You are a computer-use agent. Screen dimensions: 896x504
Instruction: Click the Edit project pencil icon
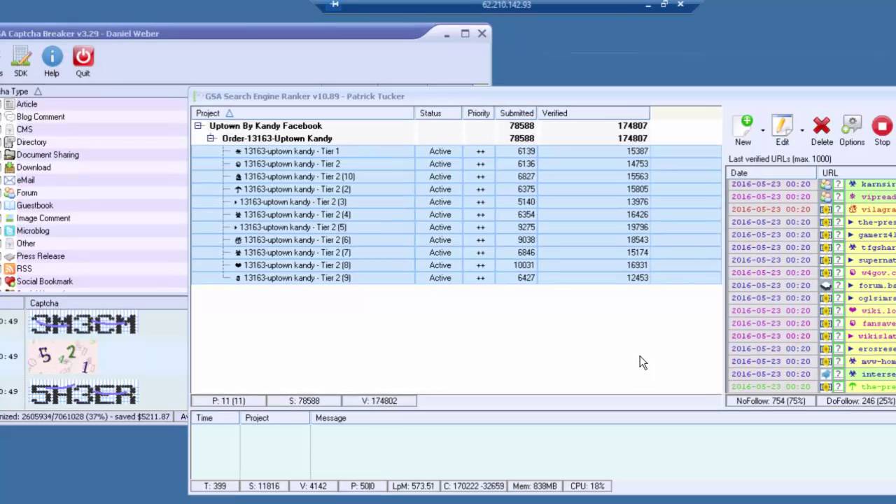point(782,126)
